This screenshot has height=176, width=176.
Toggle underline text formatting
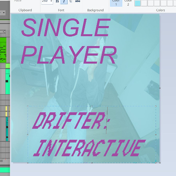click(x=71, y=1)
